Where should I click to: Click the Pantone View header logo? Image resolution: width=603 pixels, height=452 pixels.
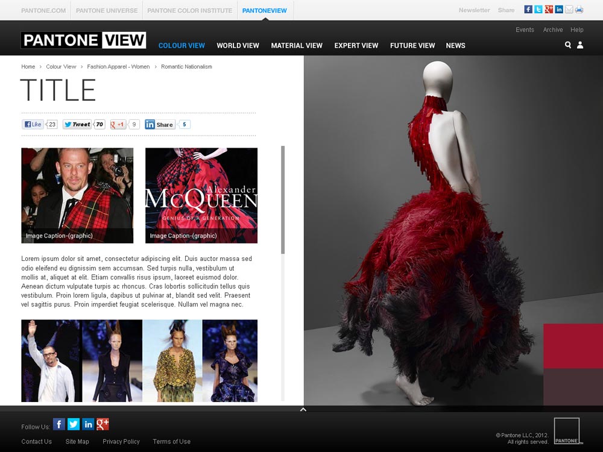[x=83, y=40]
